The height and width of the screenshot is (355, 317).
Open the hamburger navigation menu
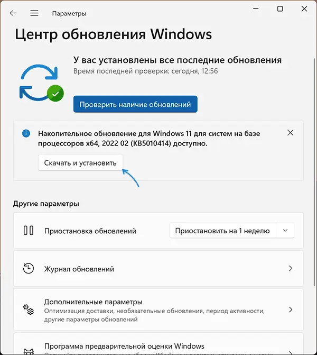(34, 13)
